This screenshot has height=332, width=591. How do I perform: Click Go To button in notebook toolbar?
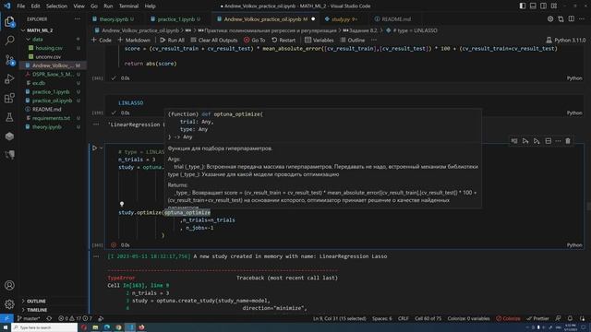point(255,40)
